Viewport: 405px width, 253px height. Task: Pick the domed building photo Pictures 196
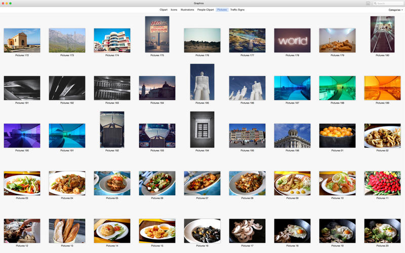(293, 136)
